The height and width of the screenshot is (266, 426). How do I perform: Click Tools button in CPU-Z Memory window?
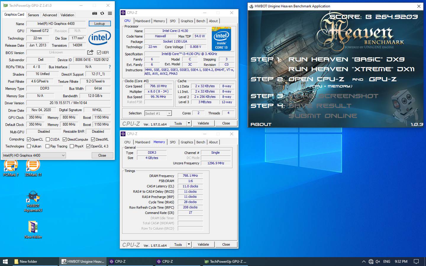tap(178, 244)
